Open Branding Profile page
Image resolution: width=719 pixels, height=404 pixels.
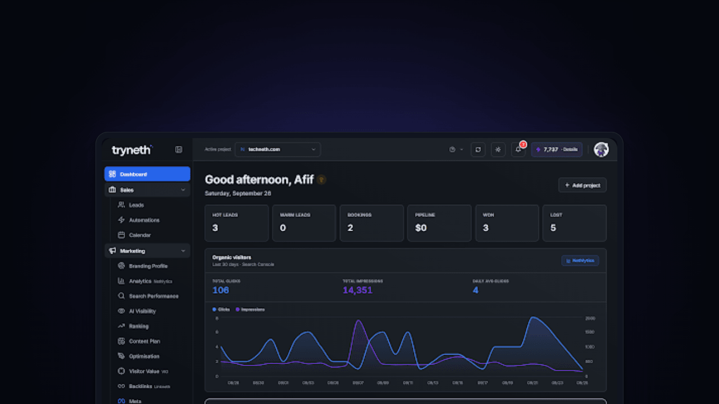147,266
